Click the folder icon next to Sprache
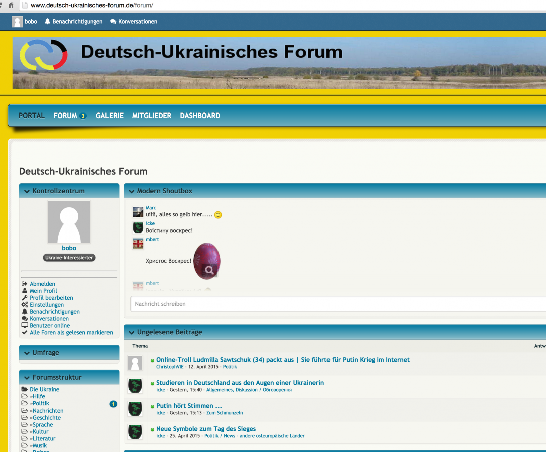Viewport: 546px width, 452px height. coord(25,424)
